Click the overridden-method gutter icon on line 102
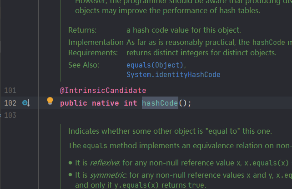The image size is (292, 189). (26, 103)
